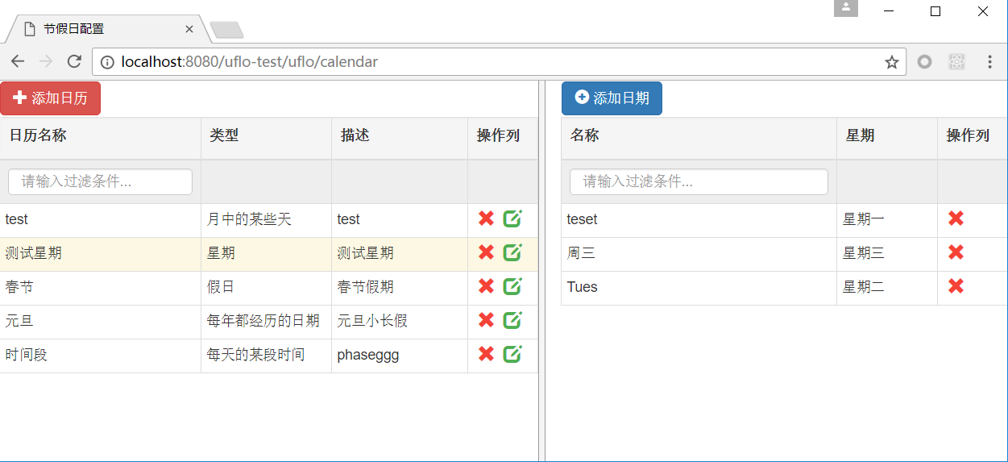Delete the teset date row

tap(956, 219)
